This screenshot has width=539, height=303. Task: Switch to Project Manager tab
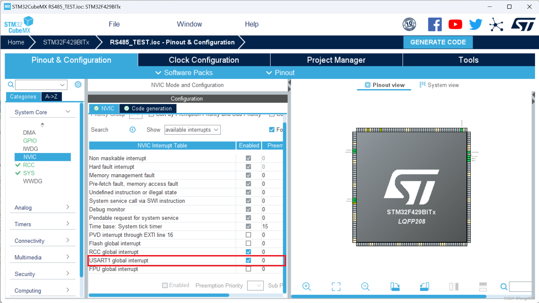coord(336,60)
